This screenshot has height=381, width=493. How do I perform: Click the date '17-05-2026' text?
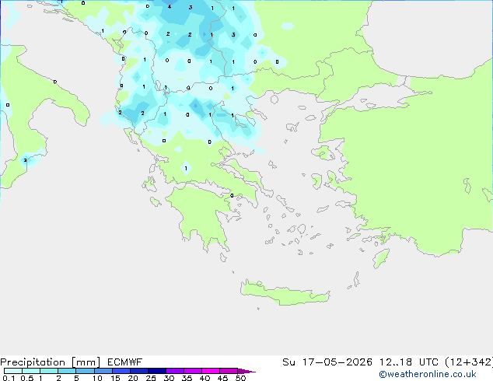pos(337,362)
